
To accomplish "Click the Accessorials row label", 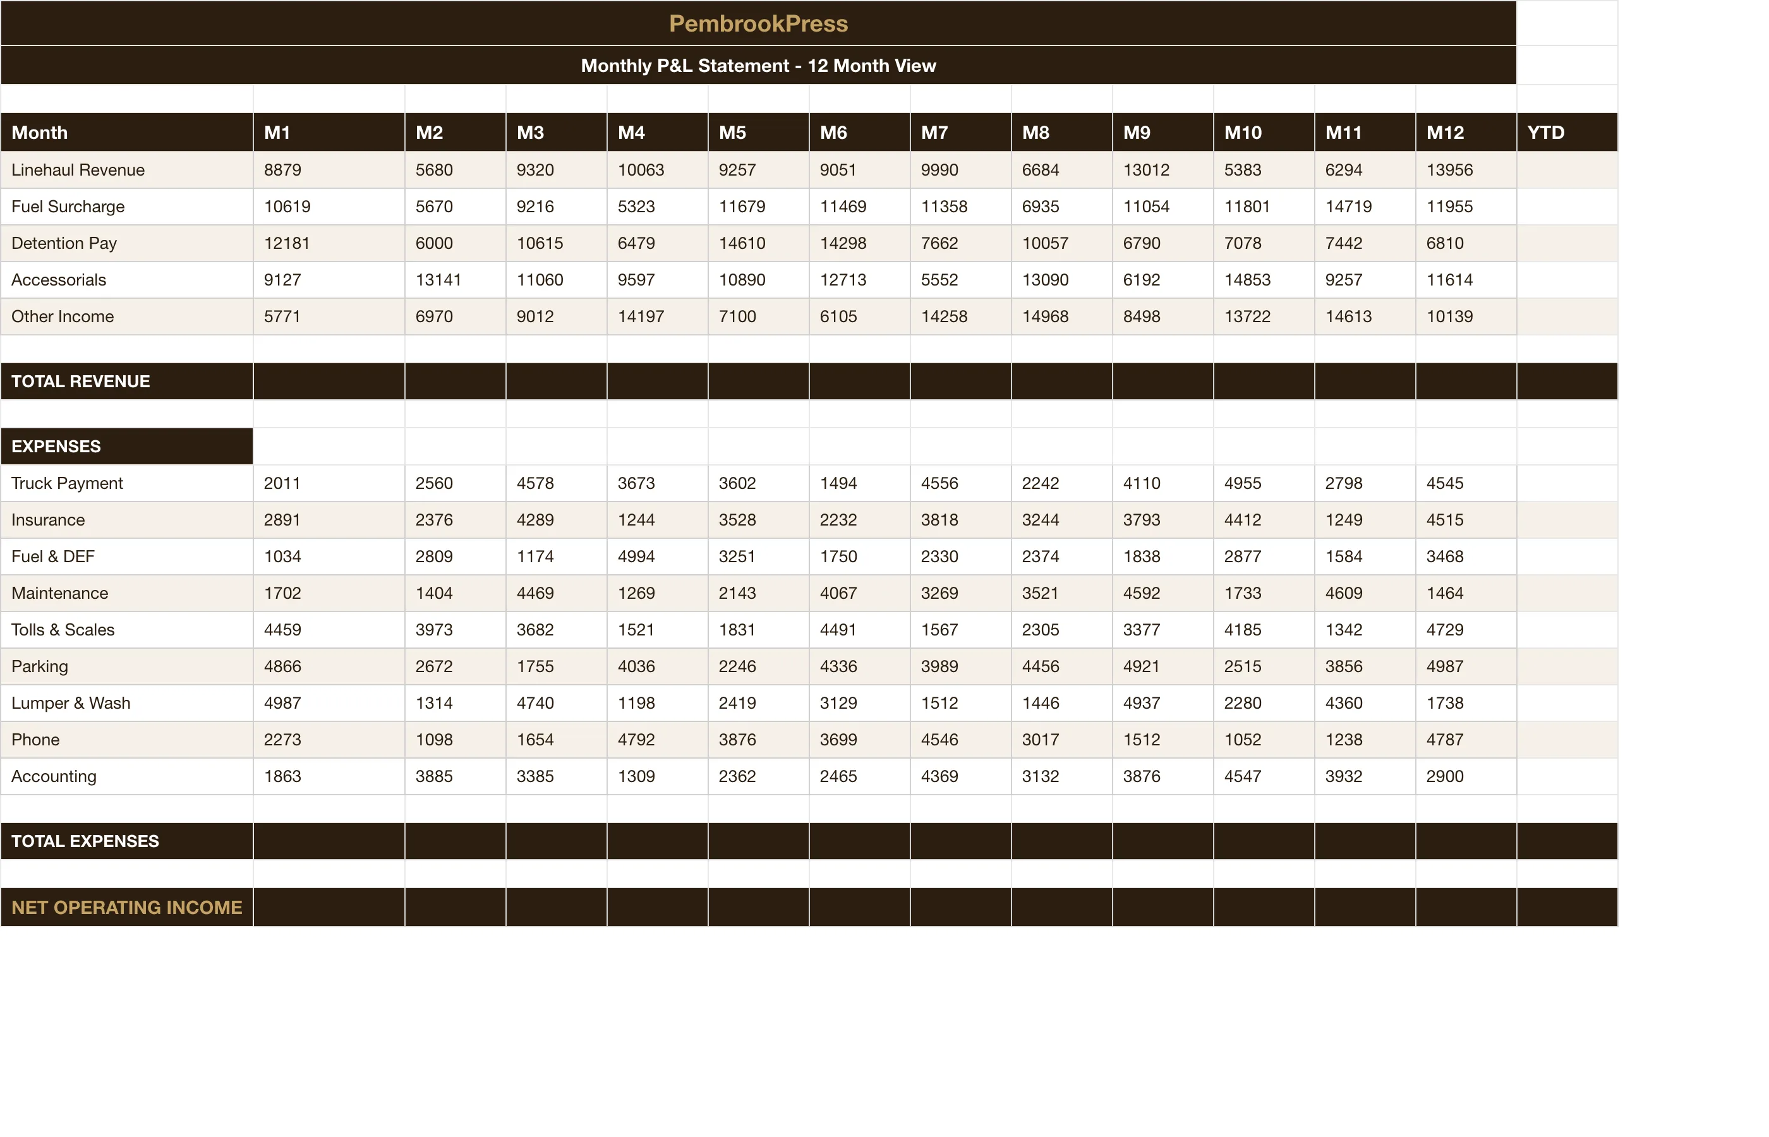I will coord(127,280).
